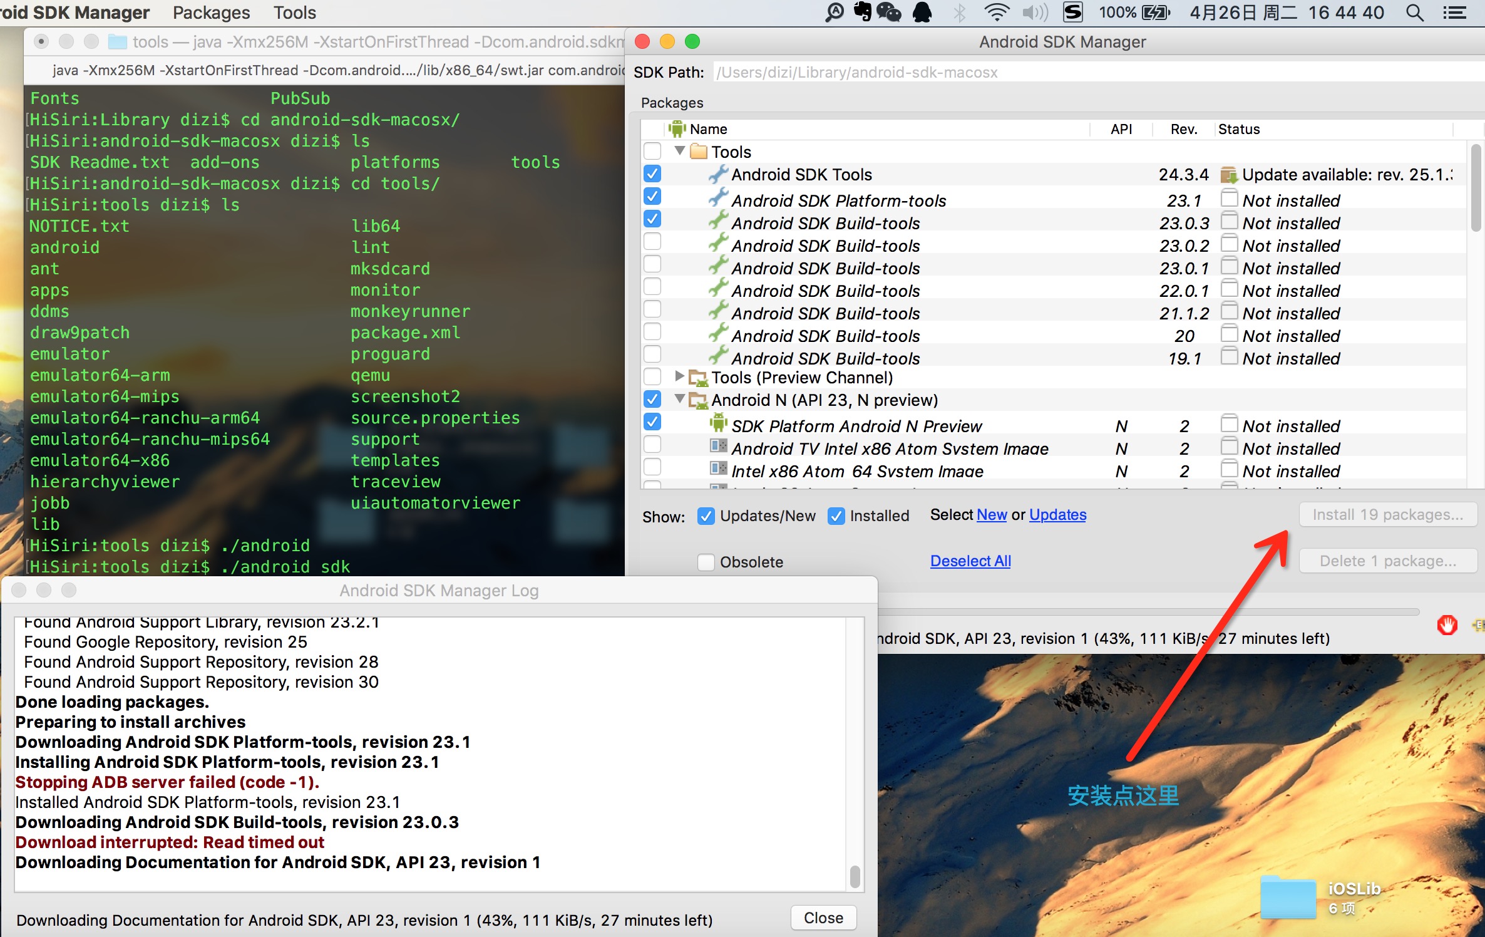Click the log window scrollbar thumb
1485x937 pixels.
coord(855,876)
